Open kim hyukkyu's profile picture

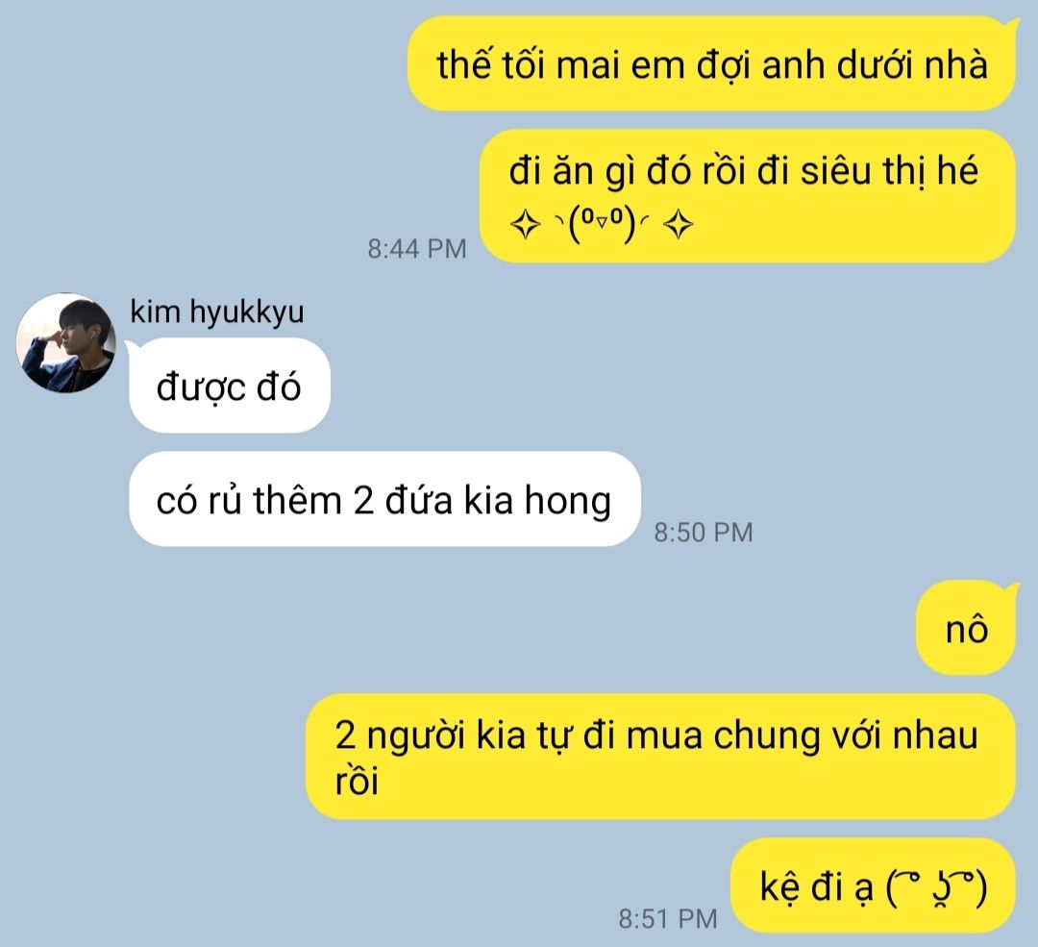65,343
